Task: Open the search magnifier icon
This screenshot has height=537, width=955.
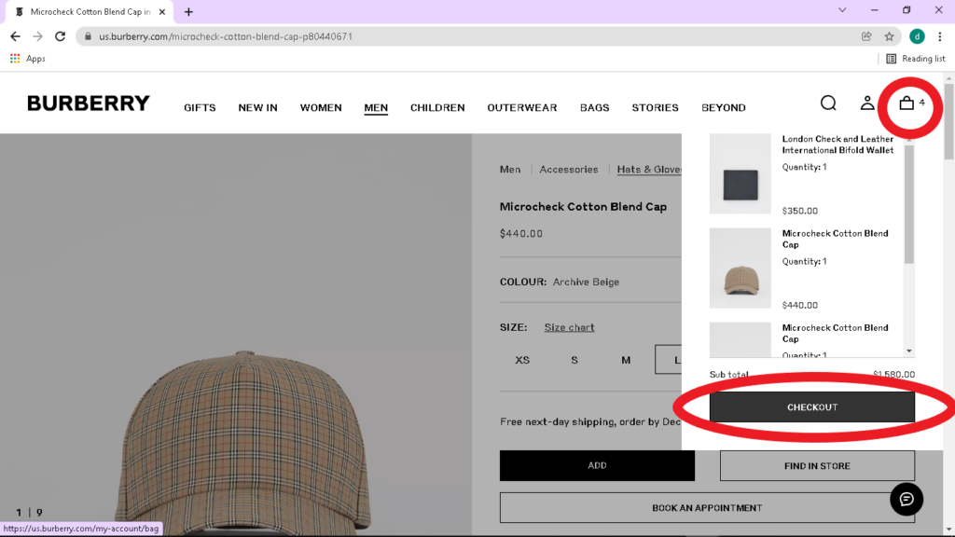Action: (x=828, y=103)
